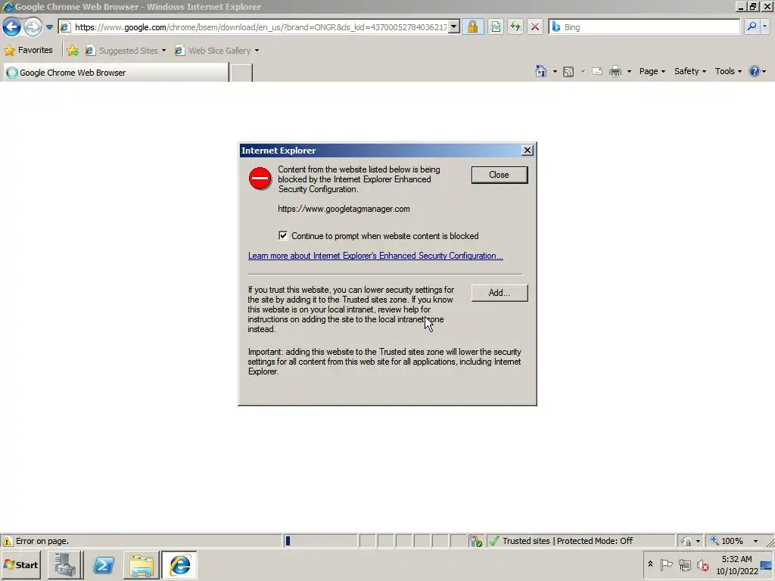This screenshot has width=775, height=581.
Task: Open Windows Explorer from taskbar
Action: click(142, 564)
